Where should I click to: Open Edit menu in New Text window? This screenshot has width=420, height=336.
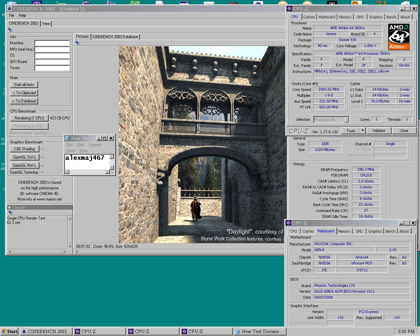(81, 145)
